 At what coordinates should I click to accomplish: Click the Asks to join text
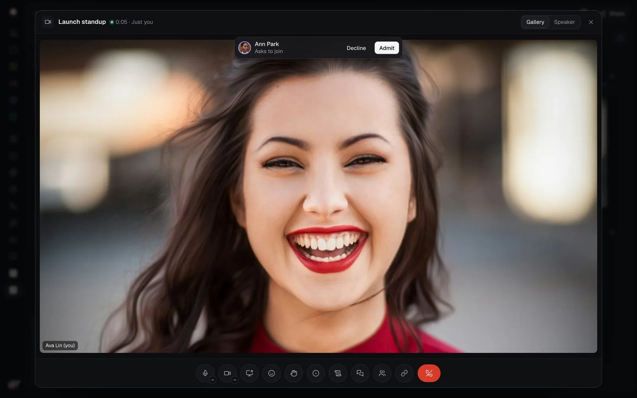(x=269, y=51)
